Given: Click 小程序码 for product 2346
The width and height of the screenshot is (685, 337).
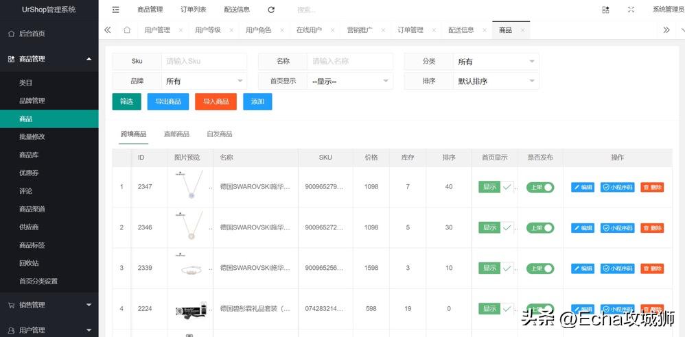Looking at the screenshot, I should point(617,227).
